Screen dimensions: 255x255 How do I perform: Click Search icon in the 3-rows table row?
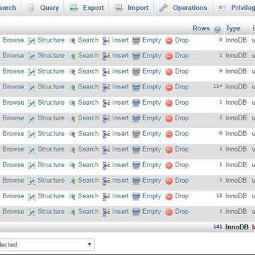72,119
